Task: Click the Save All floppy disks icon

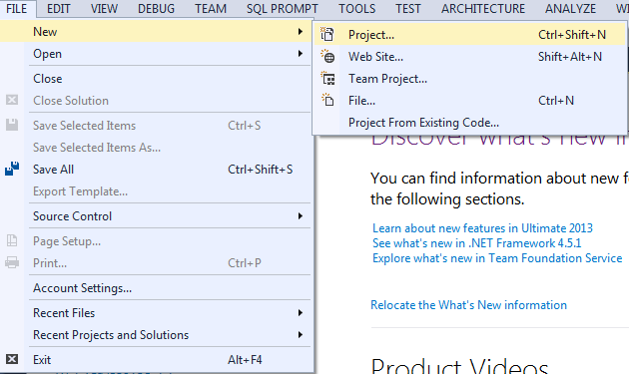Action: click(12, 169)
